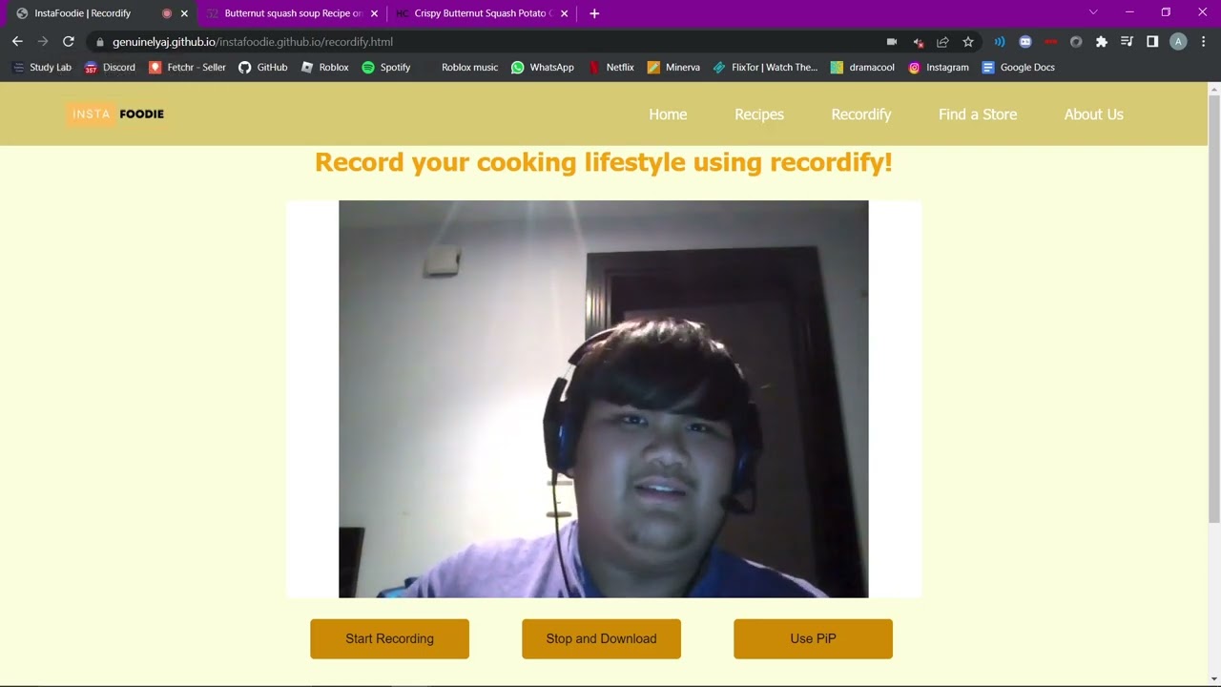Image resolution: width=1221 pixels, height=687 pixels.
Task: Open the Instagram bookmark
Action: tap(939, 68)
